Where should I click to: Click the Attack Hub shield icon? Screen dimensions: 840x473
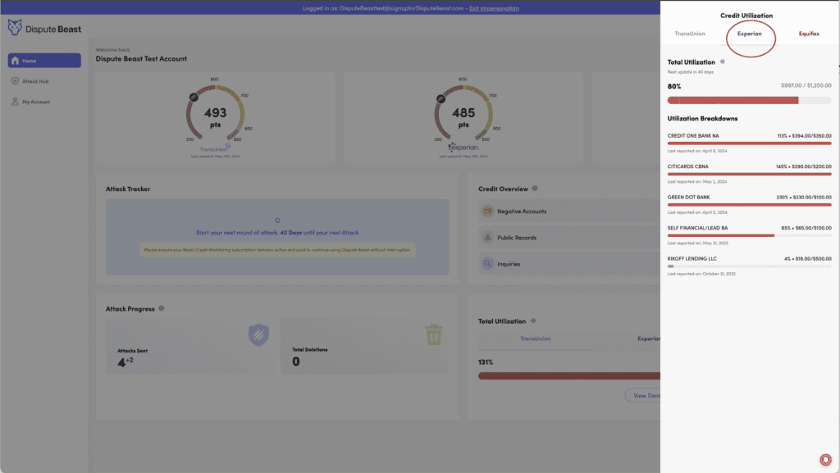click(x=15, y=81)
